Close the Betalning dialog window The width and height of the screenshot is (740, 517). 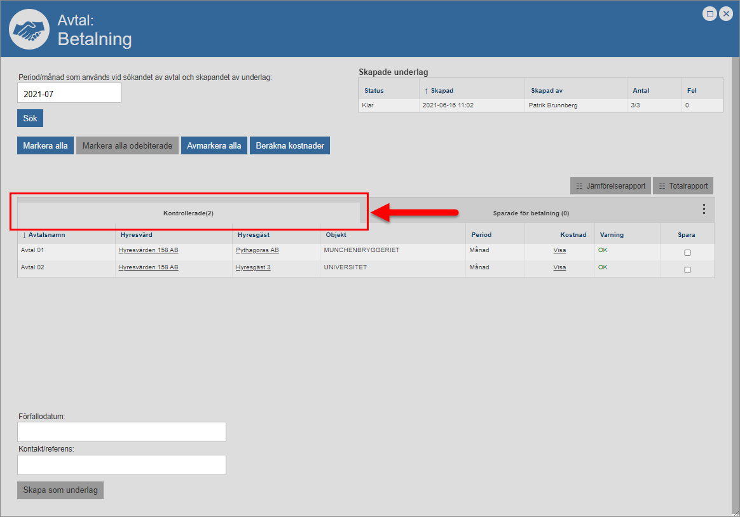click(725, 13)
